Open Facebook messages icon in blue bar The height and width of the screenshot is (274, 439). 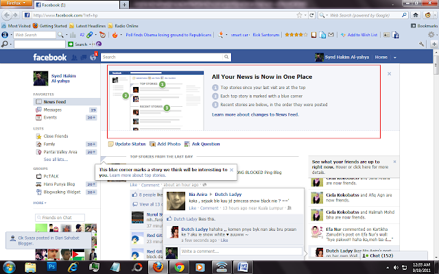84,58
